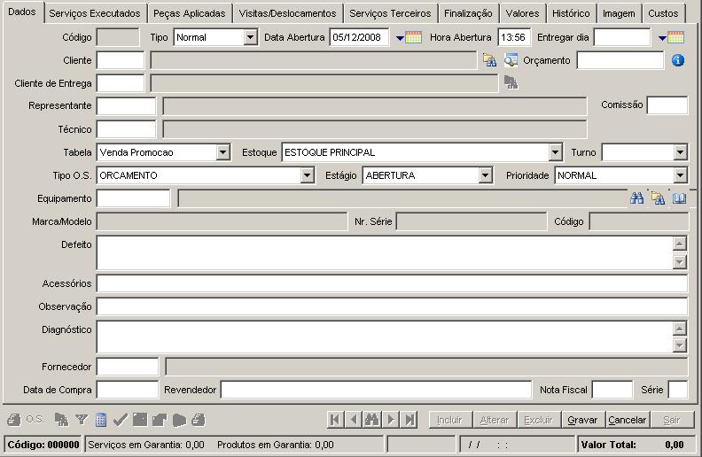This screenshot has height=457, width=702.
Task: Click the Excluir button
Action: 538,420
